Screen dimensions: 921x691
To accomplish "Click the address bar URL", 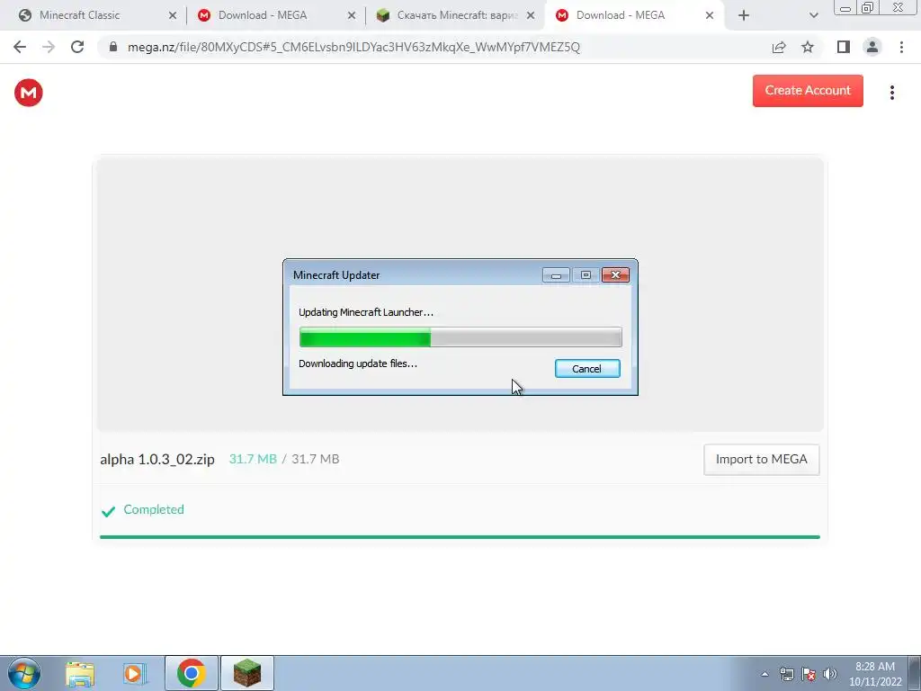I will click(353, 47).
